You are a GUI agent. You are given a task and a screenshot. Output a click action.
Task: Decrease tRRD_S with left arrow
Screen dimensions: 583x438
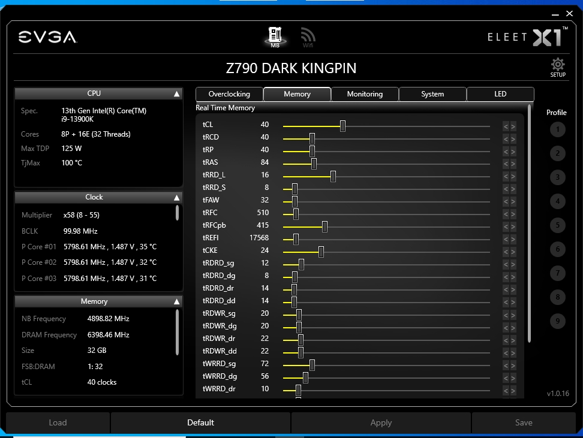pyautogui.click(x=506, y=189)
